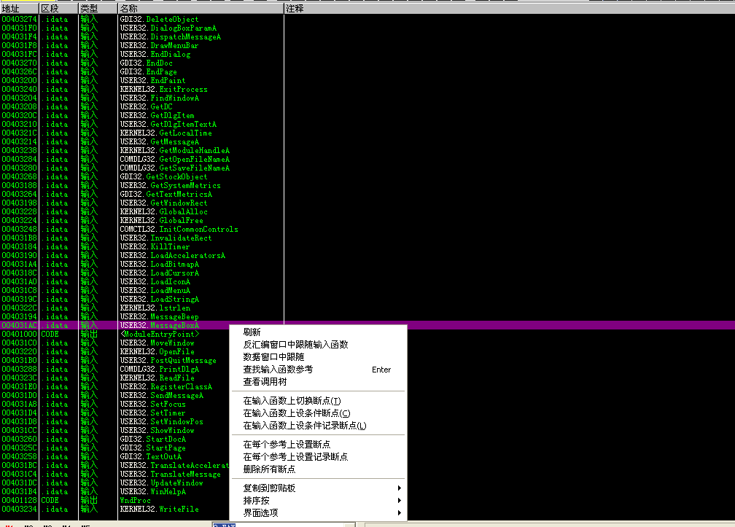Sort by the 名称 column header
This screenshot has height=527, width=735.
[x=201, y=9]
